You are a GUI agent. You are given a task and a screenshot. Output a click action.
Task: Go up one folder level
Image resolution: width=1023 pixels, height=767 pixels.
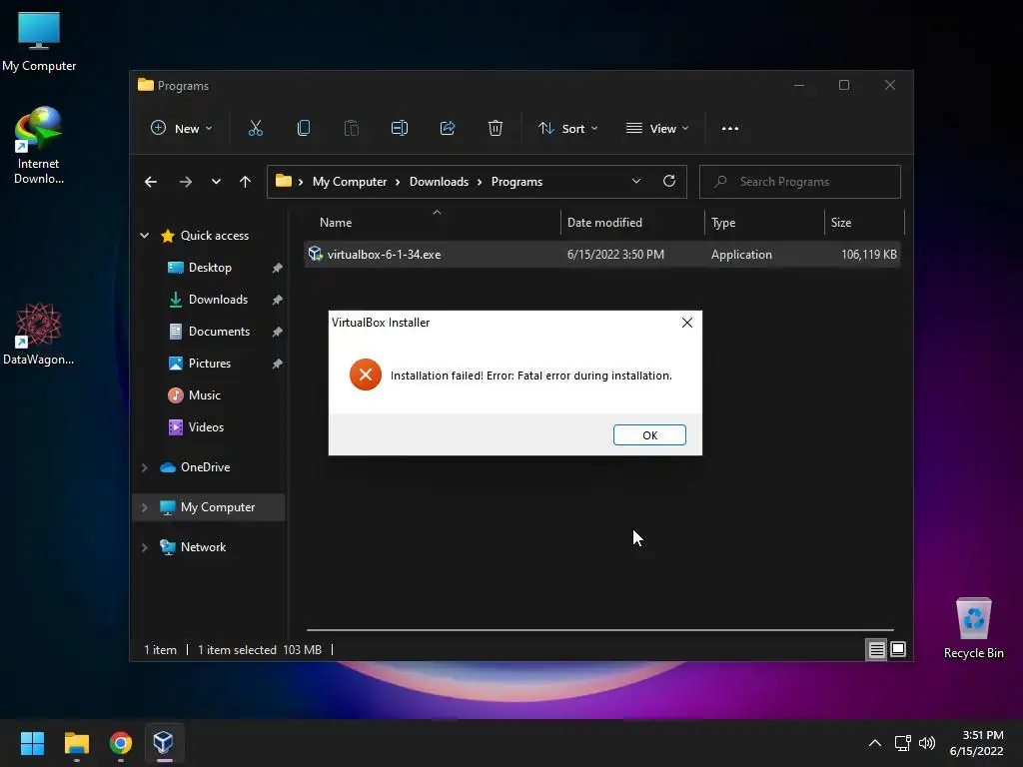pos(246,182)
